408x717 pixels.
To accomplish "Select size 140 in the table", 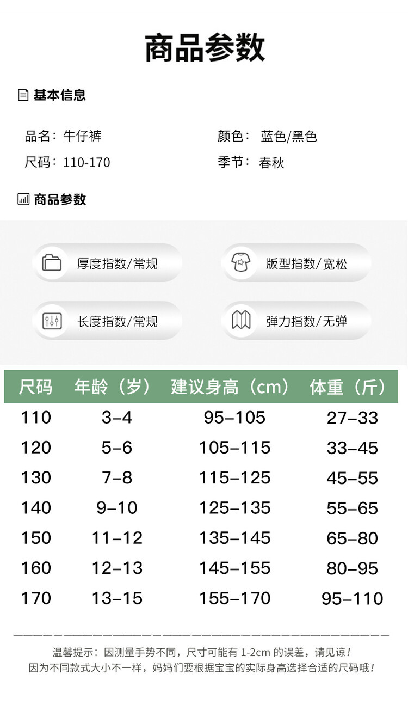I will point(36,508).
